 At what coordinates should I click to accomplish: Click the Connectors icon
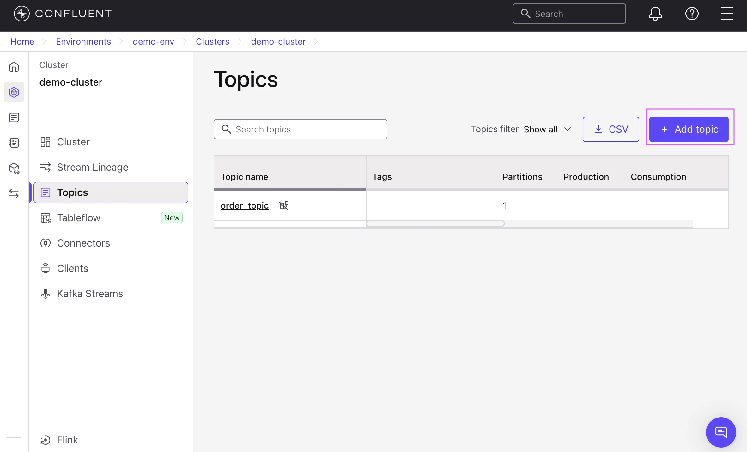46,243
